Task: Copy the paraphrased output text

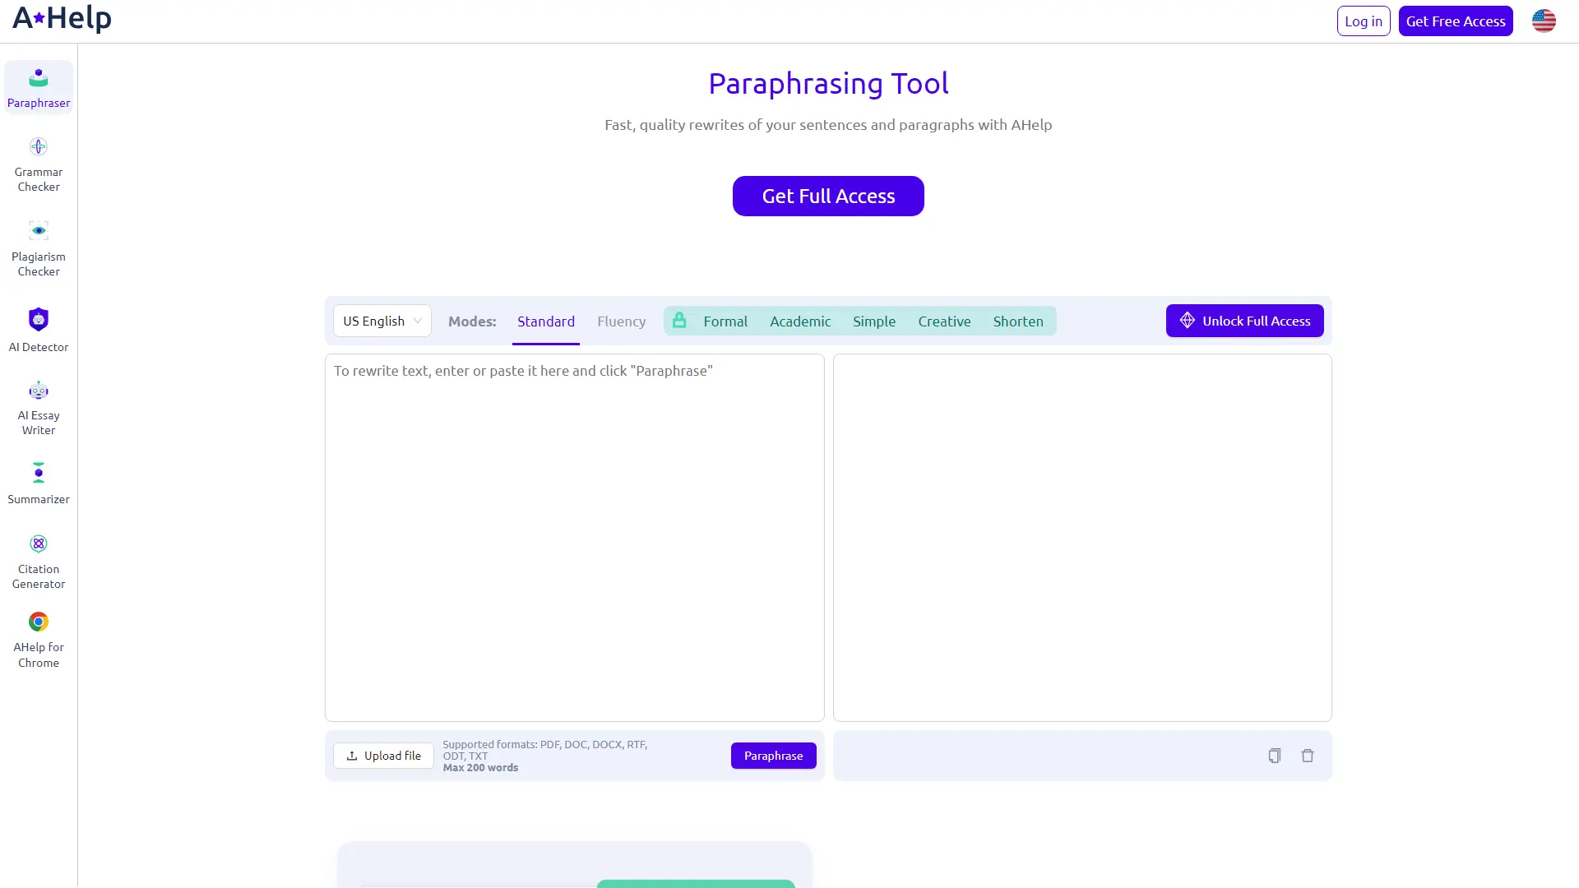Action: [x=1274, y=756]
